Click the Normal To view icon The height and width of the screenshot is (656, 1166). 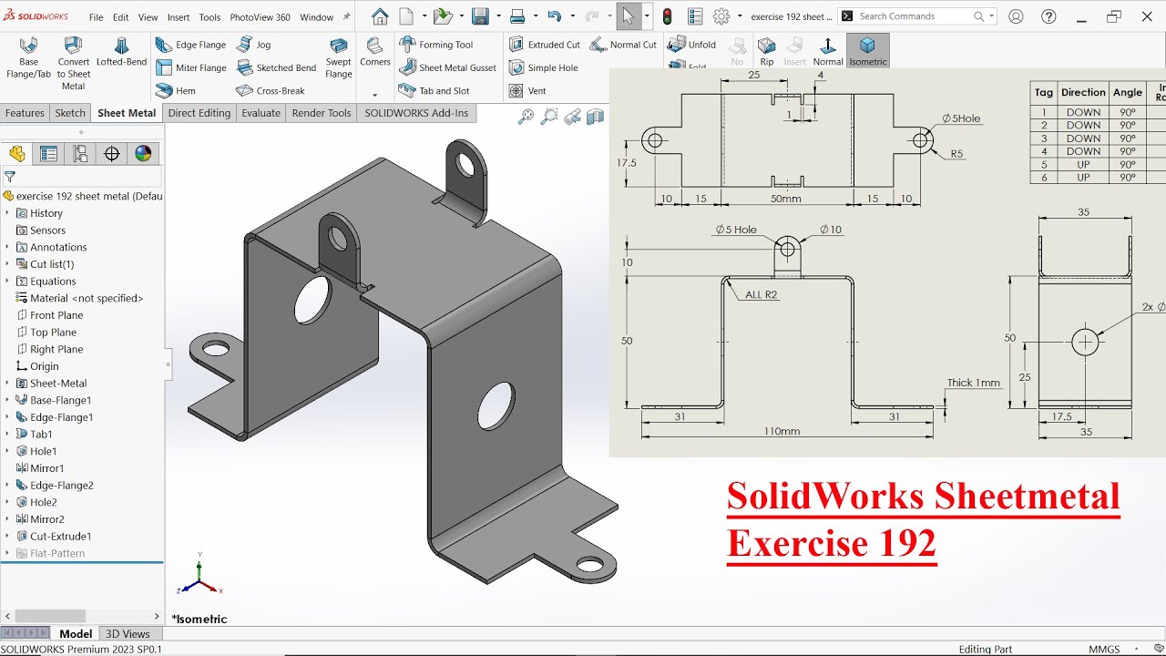[x=827, y=52]
